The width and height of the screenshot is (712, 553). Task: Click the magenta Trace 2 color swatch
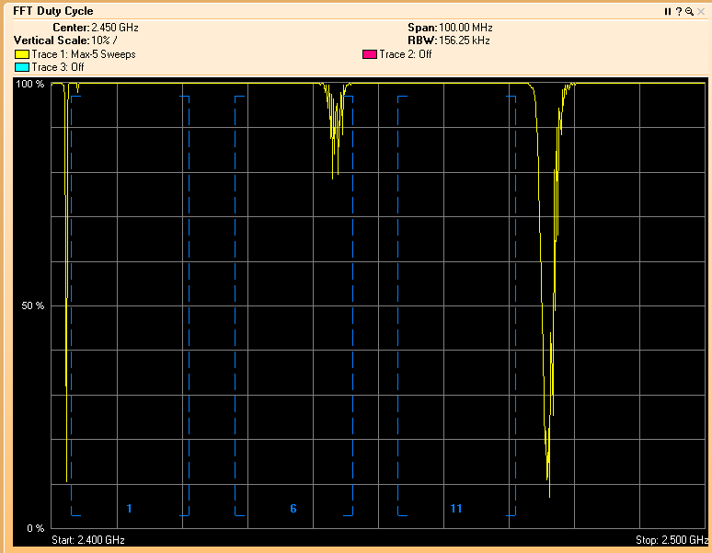click(370, 54)
